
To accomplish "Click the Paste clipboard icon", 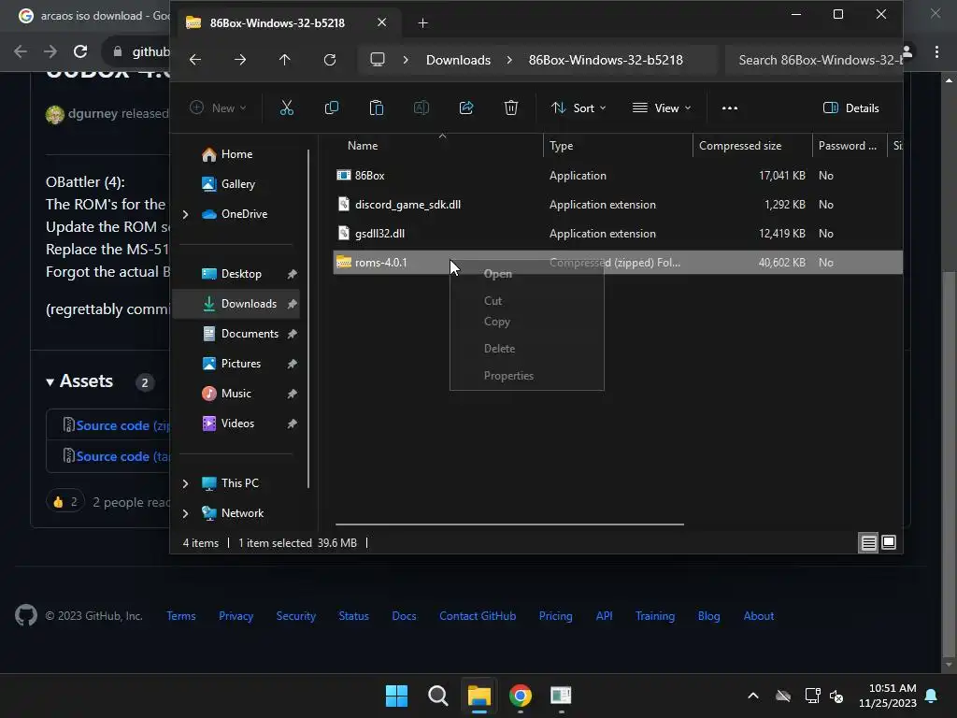I will coord(377,108).
